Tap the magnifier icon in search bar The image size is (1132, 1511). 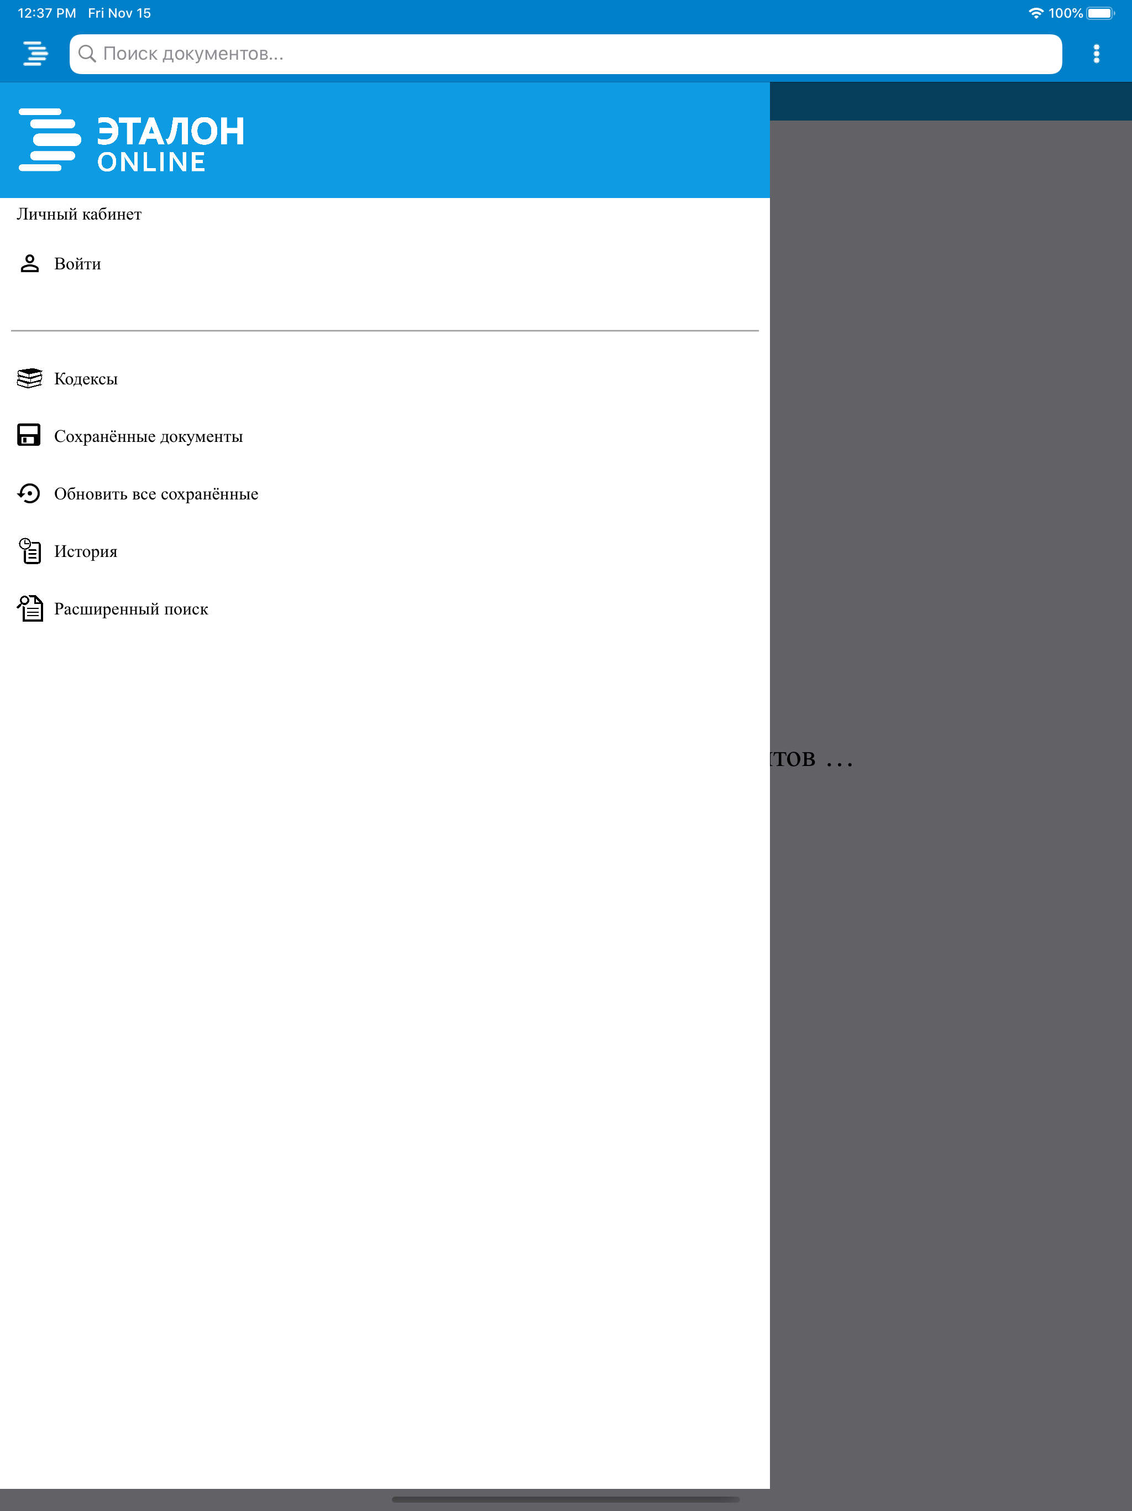point(87,53)
